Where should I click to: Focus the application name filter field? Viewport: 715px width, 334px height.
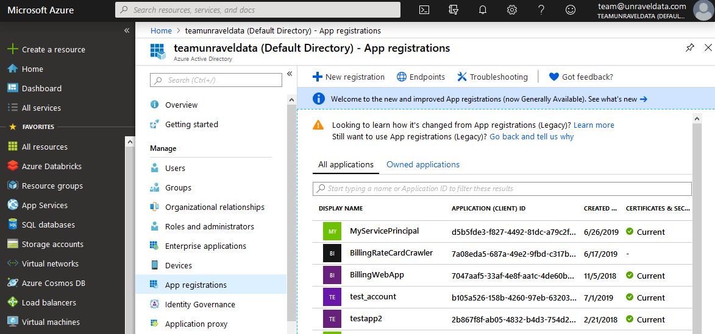pos(502,189)
